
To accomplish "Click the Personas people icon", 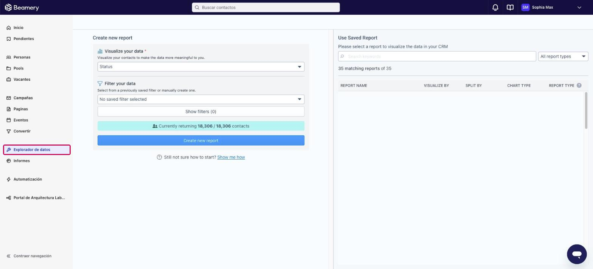I will pos(9,57).
